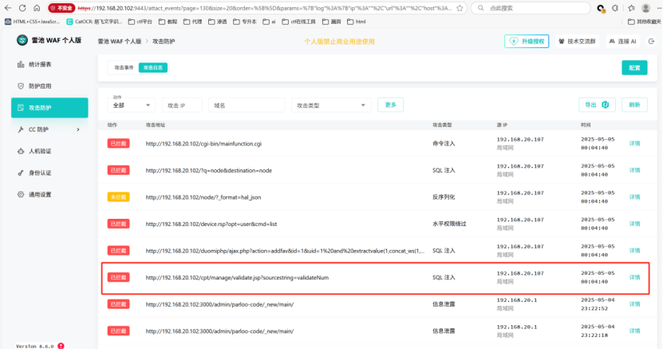
Task: Click the red badge beside Version 8.6.0
Action: (61, 346)
